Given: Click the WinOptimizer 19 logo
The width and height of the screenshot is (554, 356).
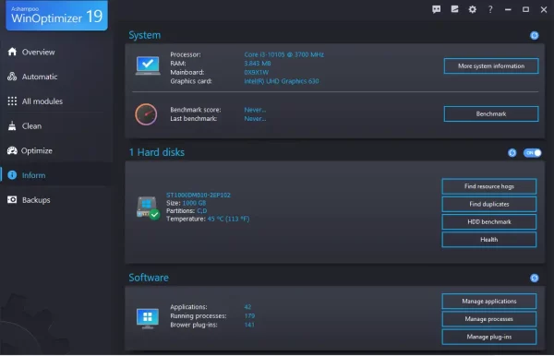Looking at the screenshot, I should click(57, 16).
